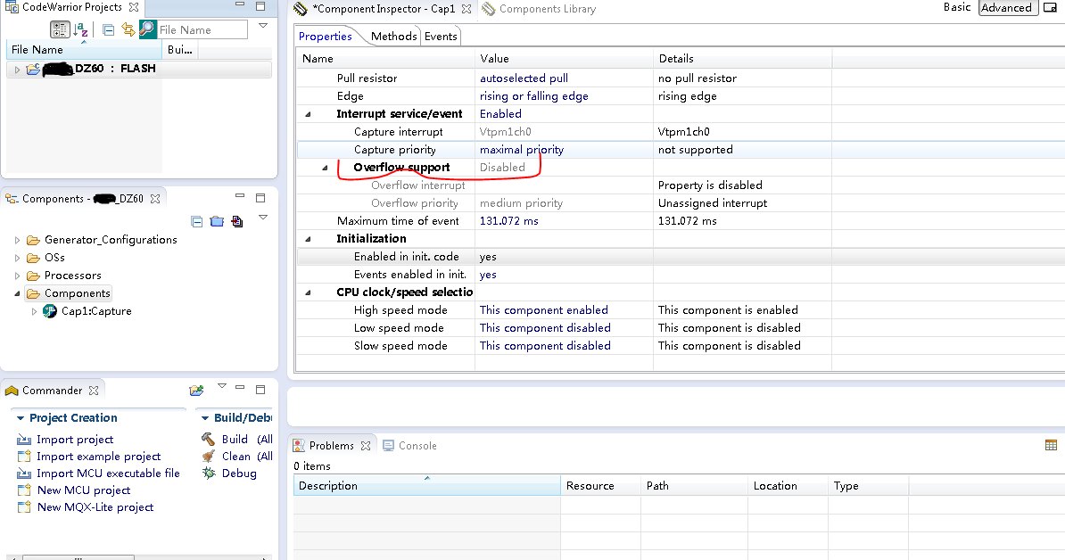Open CodeWarrior Projects view menu arrow
The width and height of the screenshot is (1065, 560).
click(263, 26)
